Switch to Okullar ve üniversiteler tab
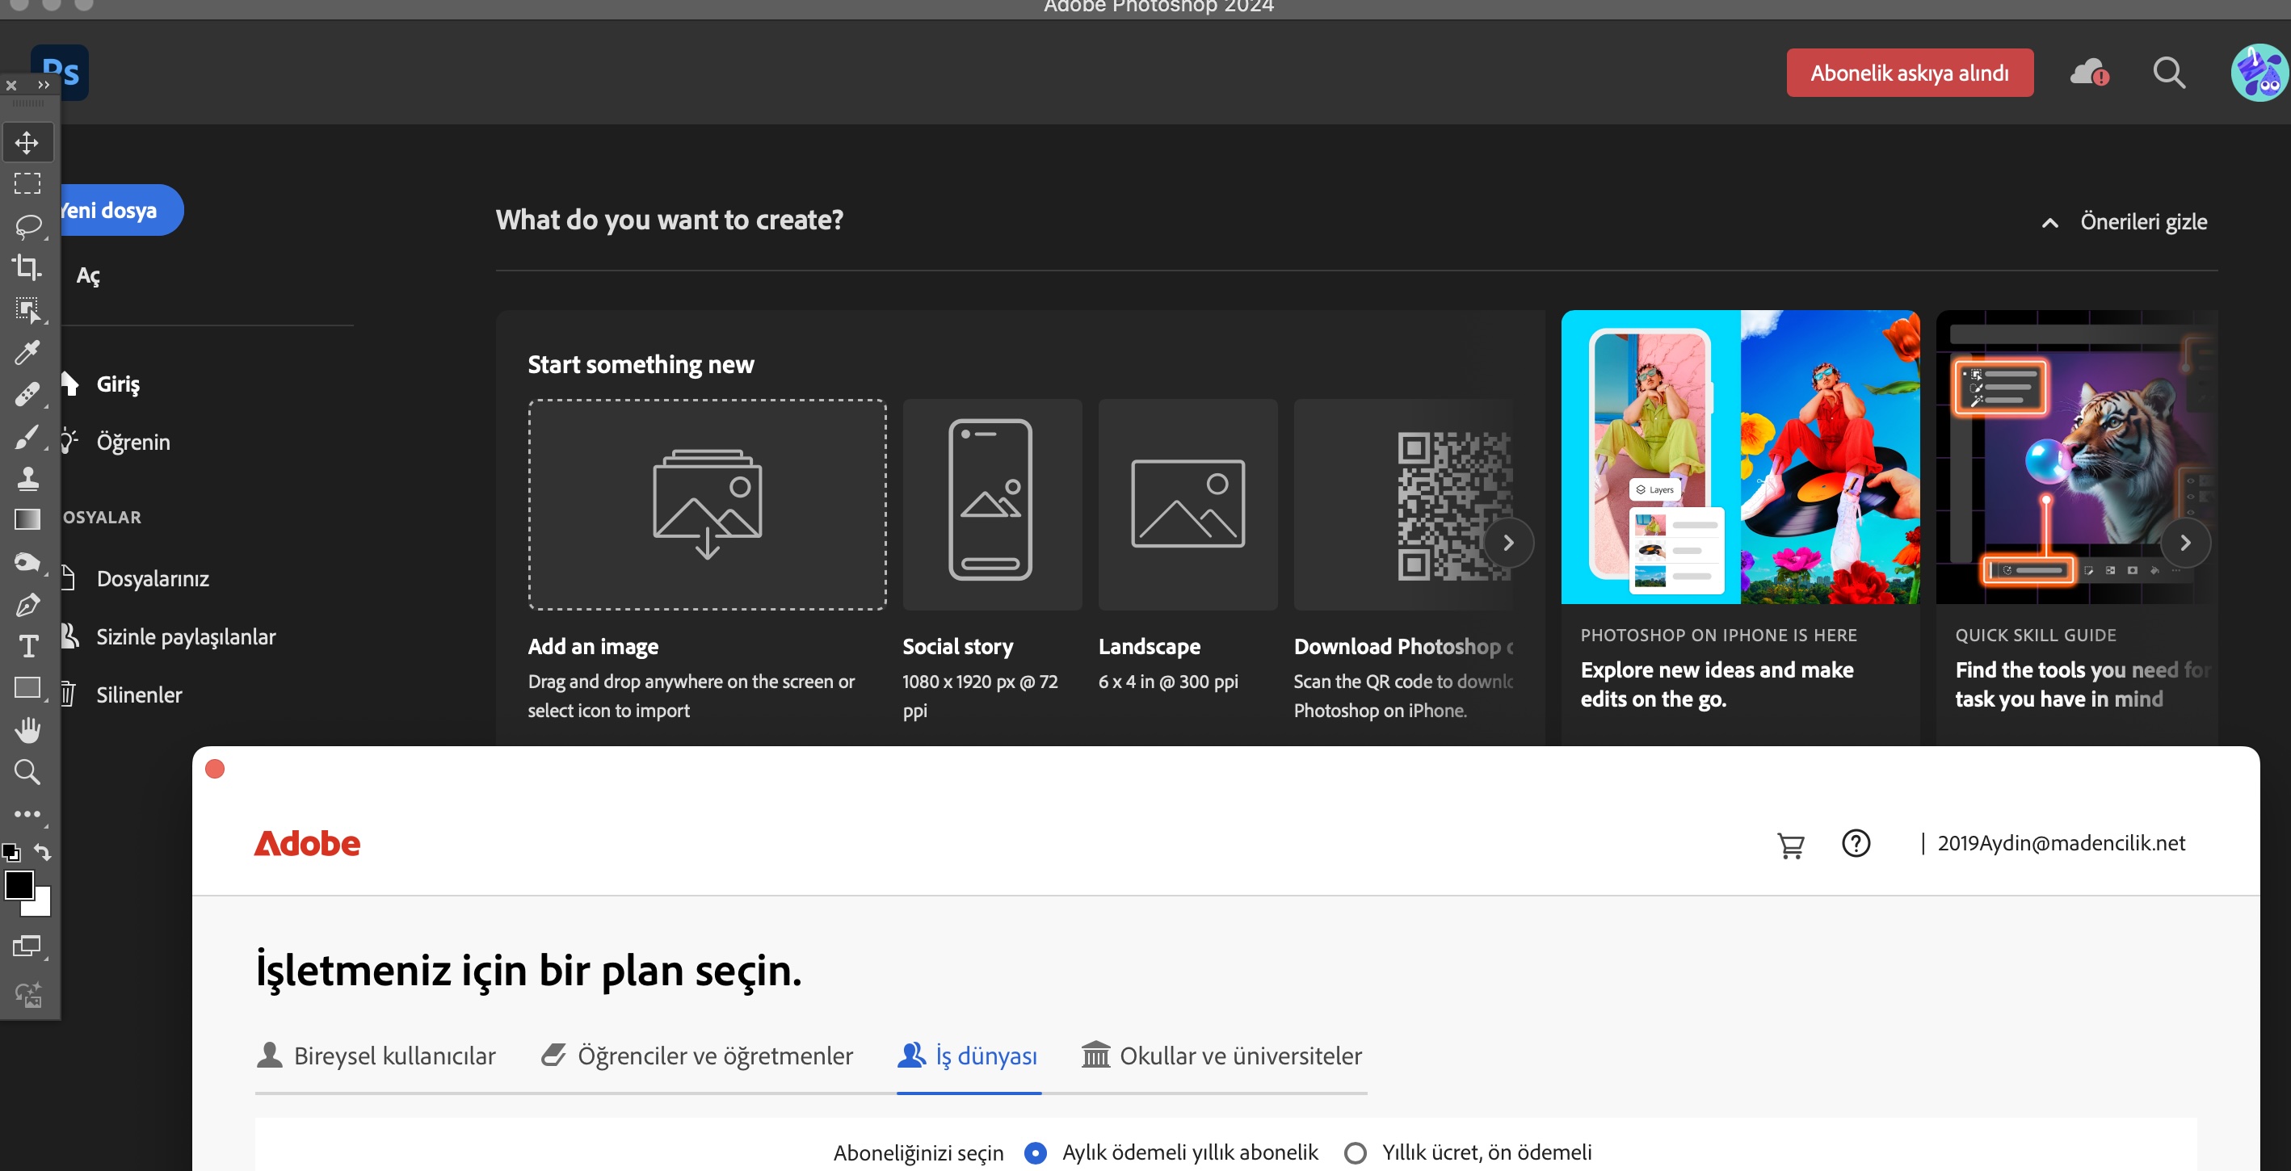The height and width of the screenshot is (1171, 2291). point(1222,1056)
